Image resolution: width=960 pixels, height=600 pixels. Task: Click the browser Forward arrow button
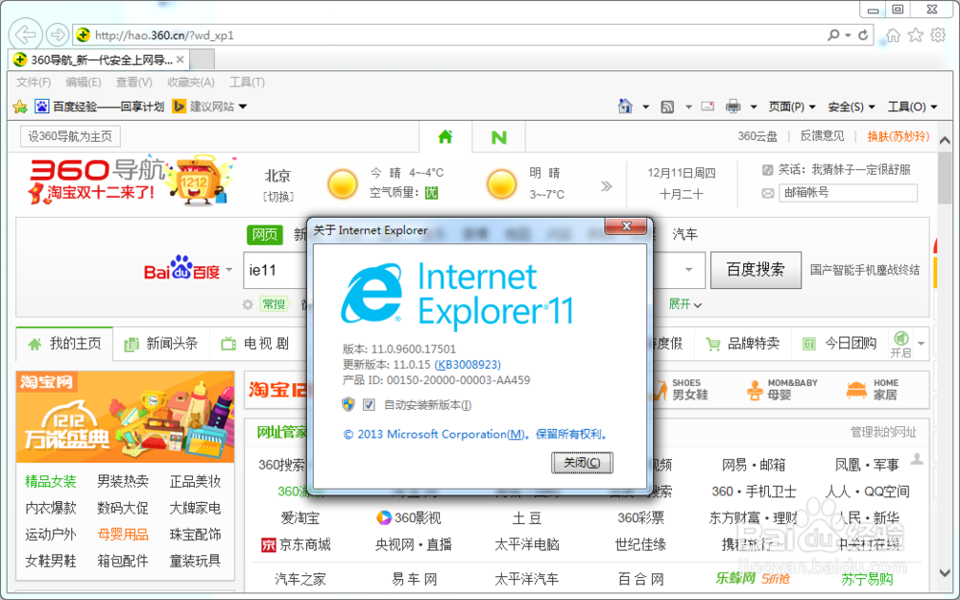57,35
